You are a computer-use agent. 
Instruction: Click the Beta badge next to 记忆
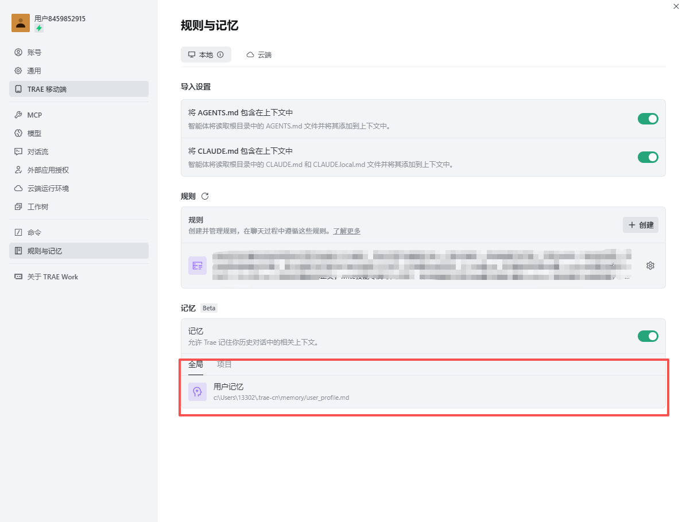click(x=209, y=308)
